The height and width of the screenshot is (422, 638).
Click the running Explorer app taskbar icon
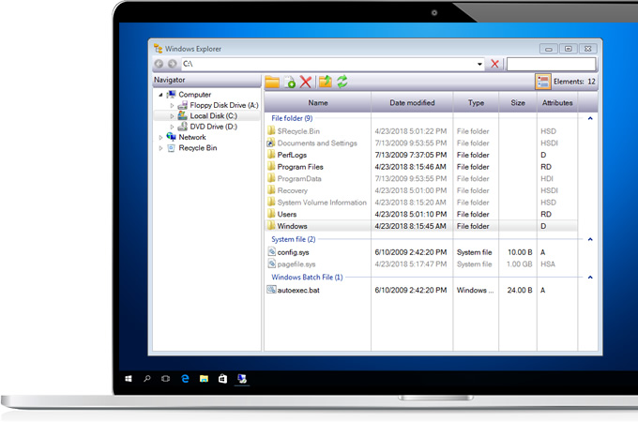pyautogui.click(x=242, y=379)
